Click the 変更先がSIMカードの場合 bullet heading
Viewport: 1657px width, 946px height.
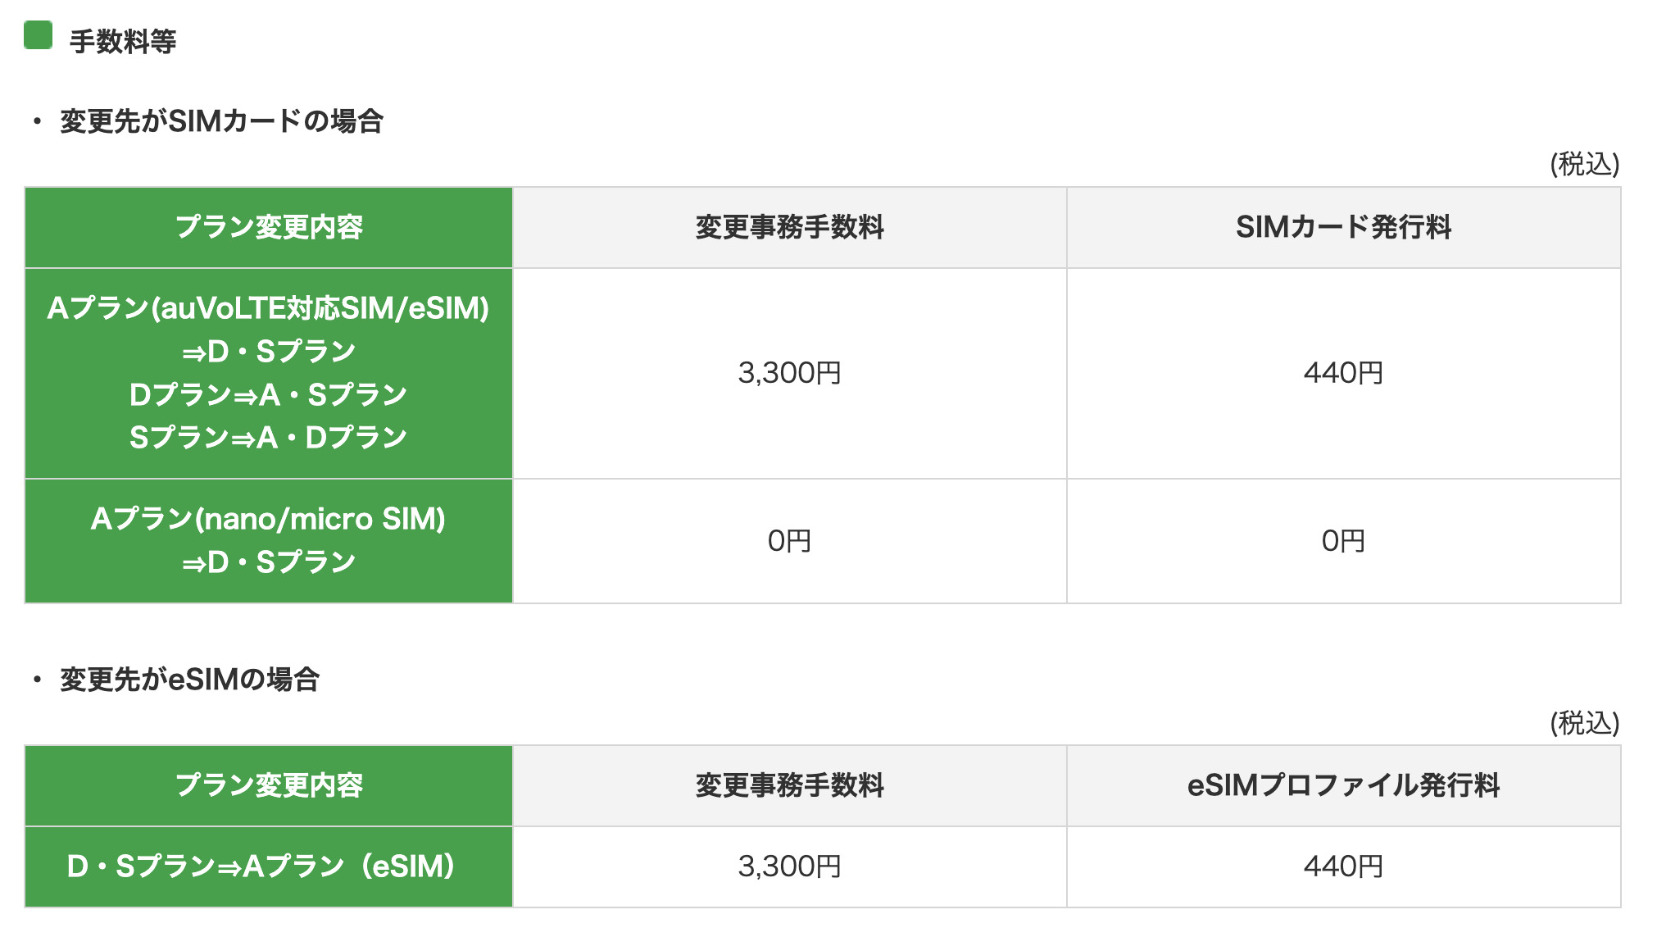coord(221,121)
